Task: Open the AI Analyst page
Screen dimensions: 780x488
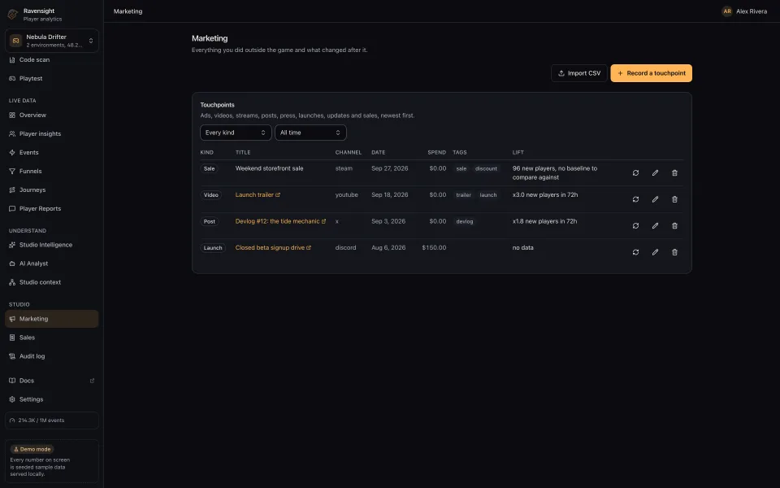Action: tap(52, 264)
